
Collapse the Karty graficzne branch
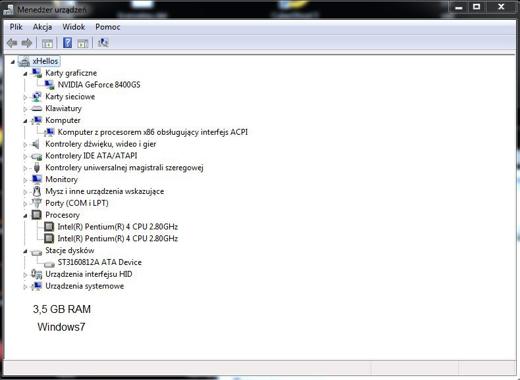[x=25, y=74]
